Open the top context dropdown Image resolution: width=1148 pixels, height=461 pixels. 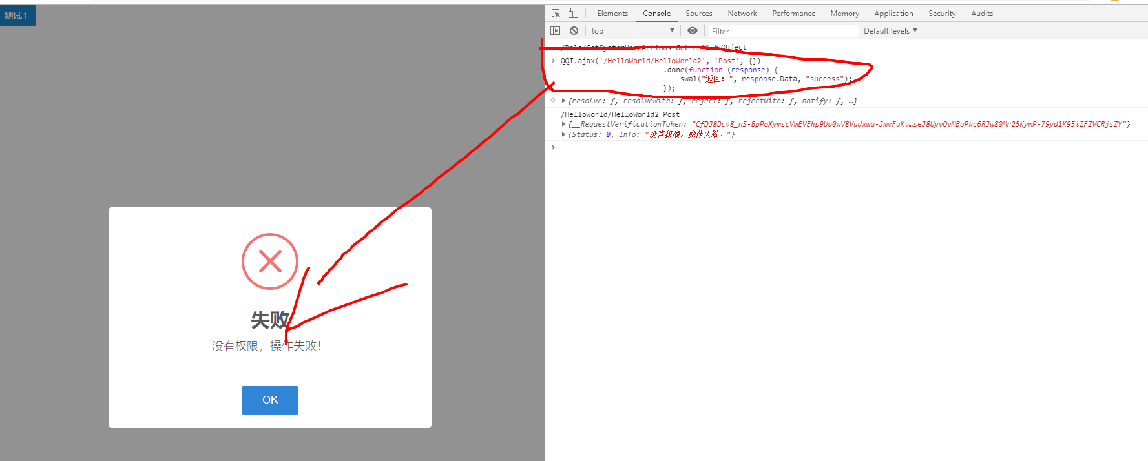coord(632,30)
